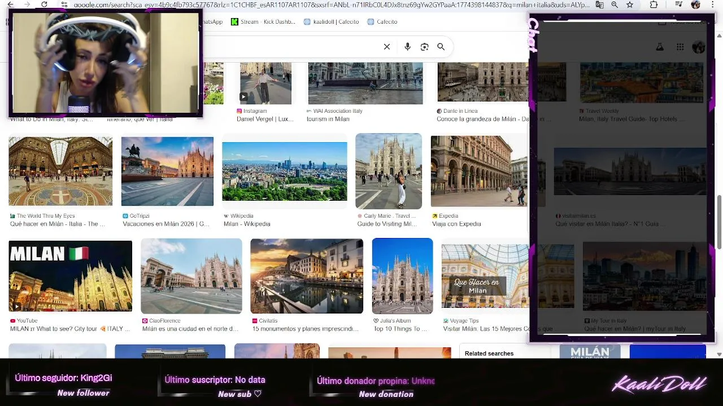Open Daniel Vergel Instagram result link
The image size is (723, 406).
[x=265, y=119]
